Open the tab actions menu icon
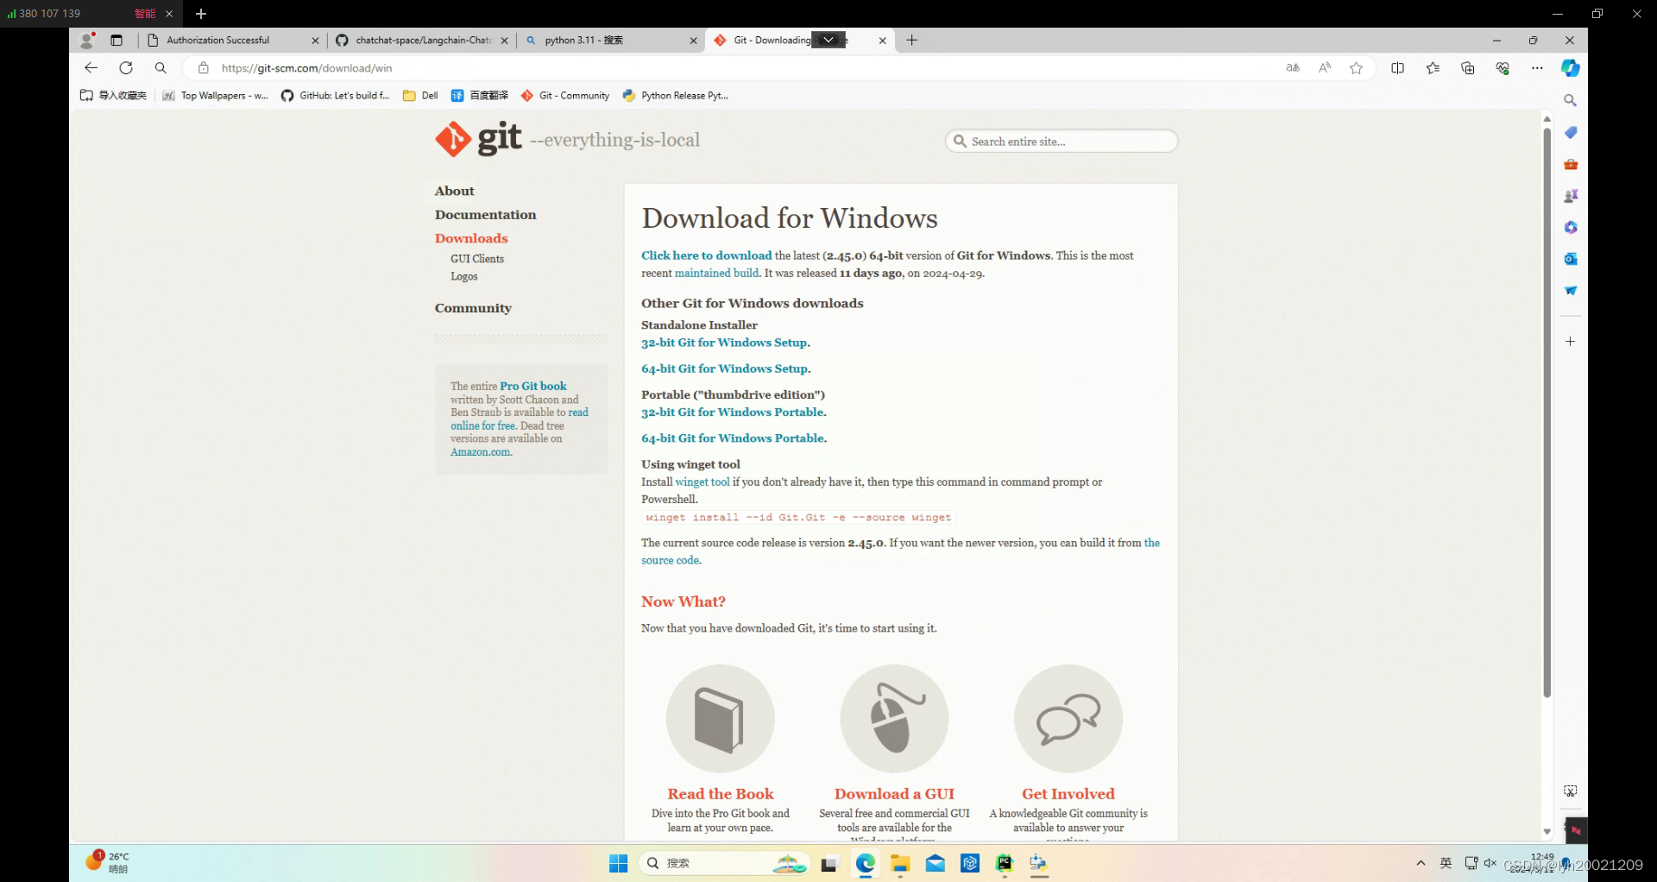This screenshot has width=1657, height=882. click(117, 40)
